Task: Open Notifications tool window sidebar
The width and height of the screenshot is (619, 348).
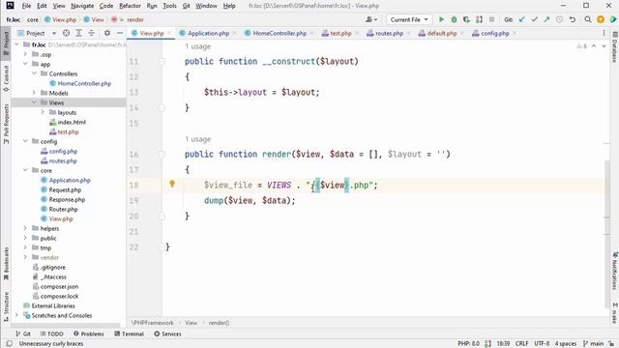Action: point(615,271)
